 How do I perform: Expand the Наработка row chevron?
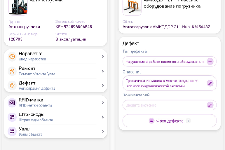(103, 57)
